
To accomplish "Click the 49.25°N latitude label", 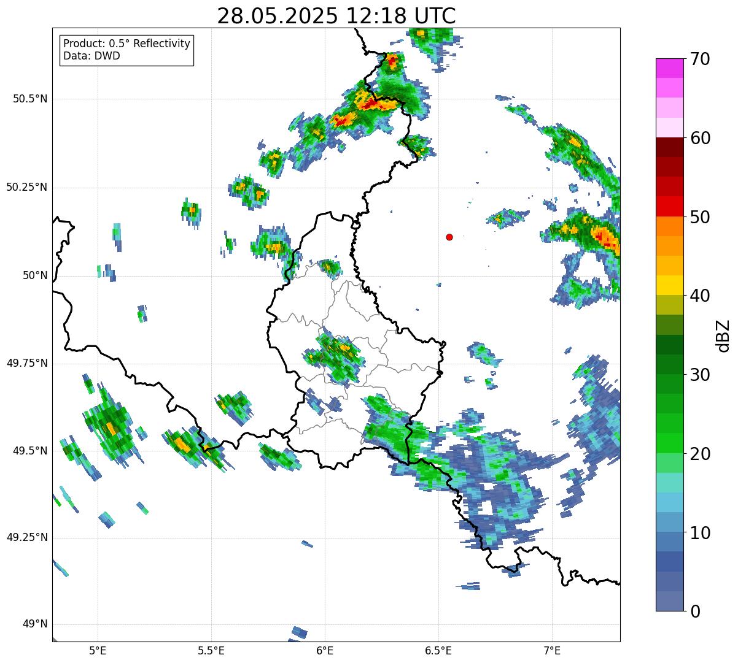I will 26,537.
